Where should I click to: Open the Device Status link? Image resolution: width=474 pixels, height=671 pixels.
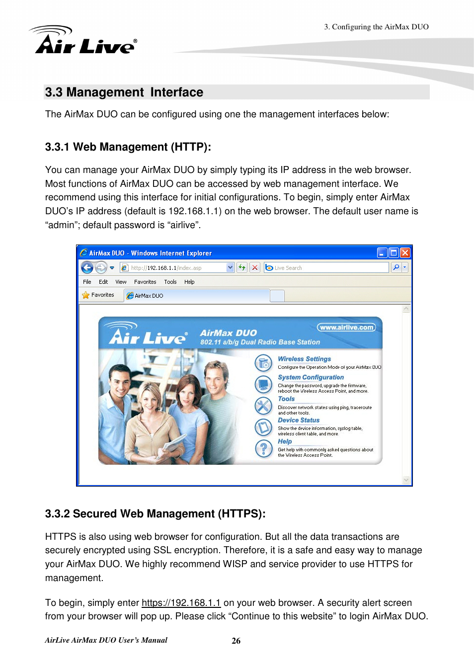pyautogui.click(x=299, y=420)
